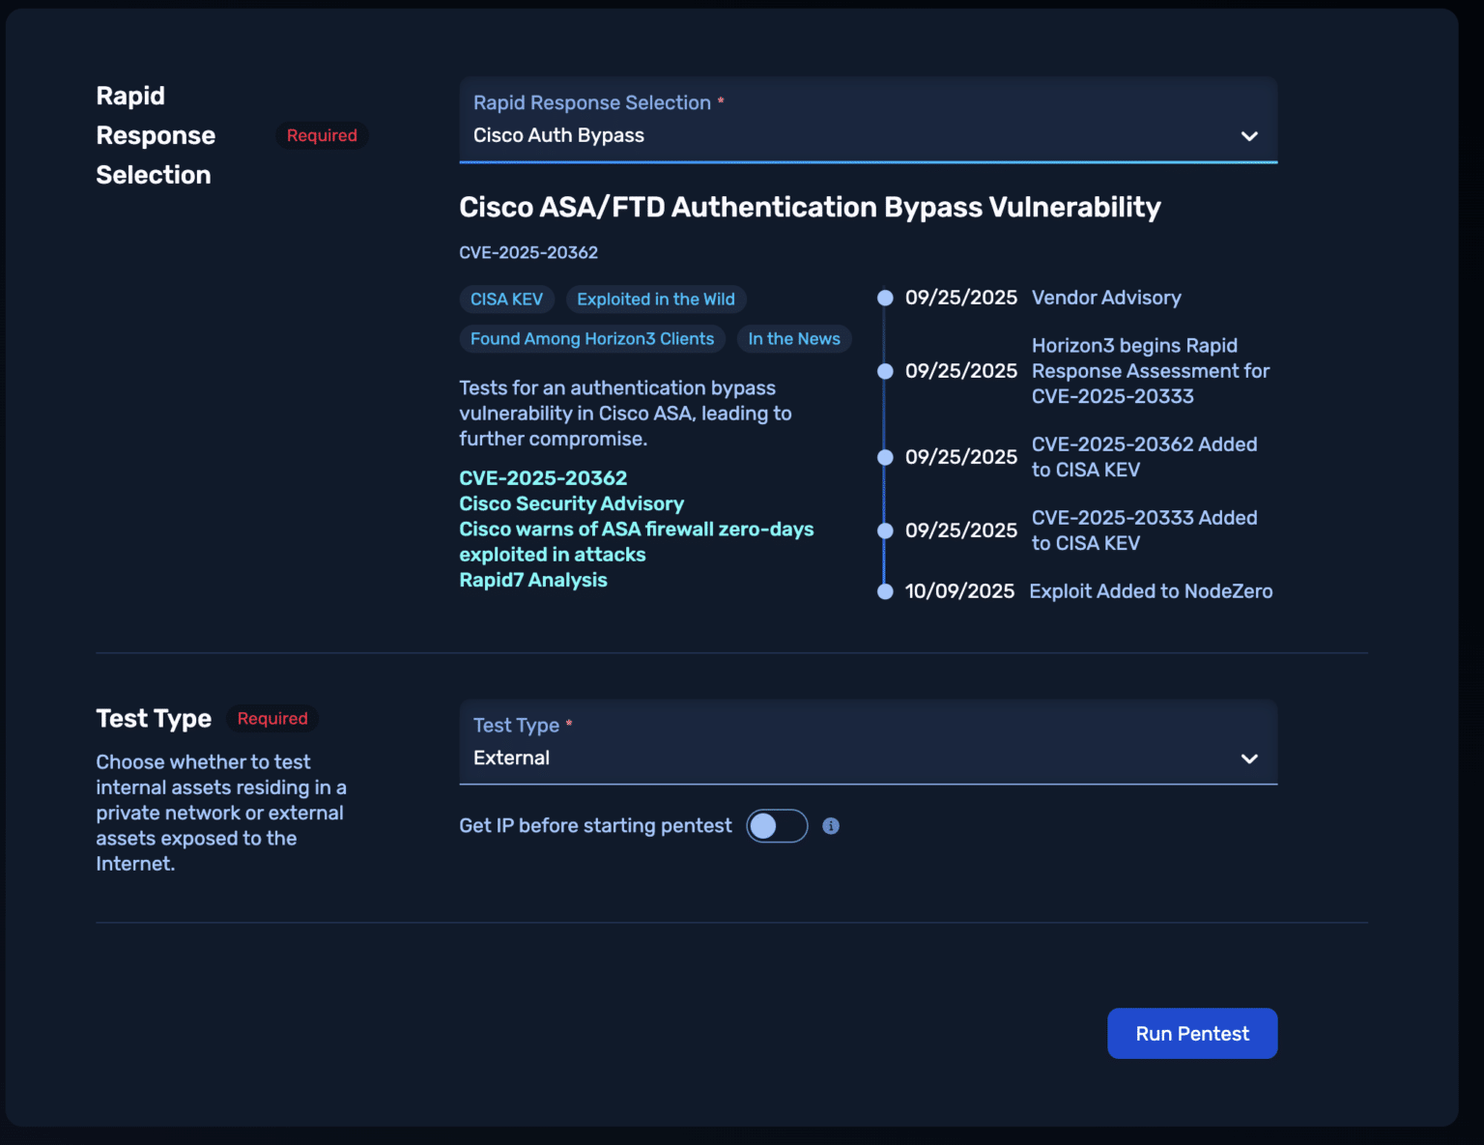
Task: Click "Horizon3 begins Rapid Response Assessment" entry
Action: [x=1151, y=370]
